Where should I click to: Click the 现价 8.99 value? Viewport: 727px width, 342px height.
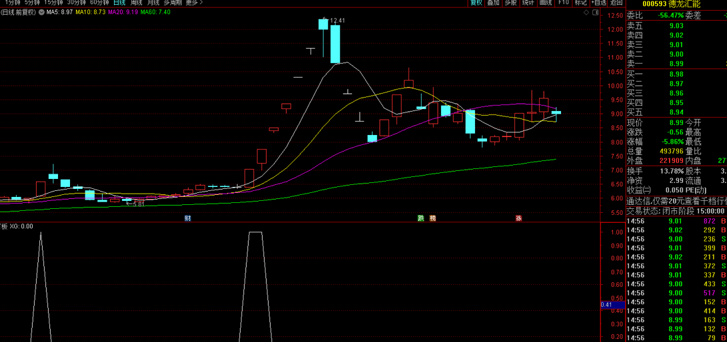(x=676, y=122)
